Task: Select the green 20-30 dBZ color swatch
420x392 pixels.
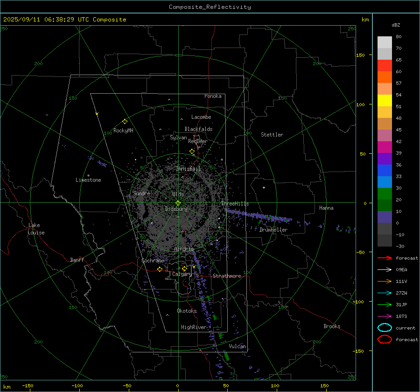Action: [385, 194]
